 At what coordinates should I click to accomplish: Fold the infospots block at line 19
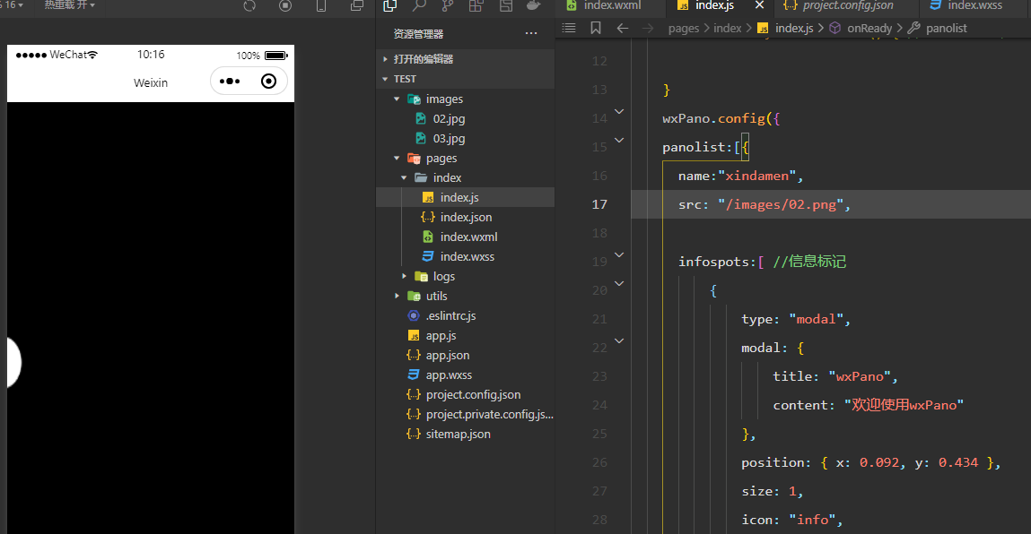pos(619,254)
